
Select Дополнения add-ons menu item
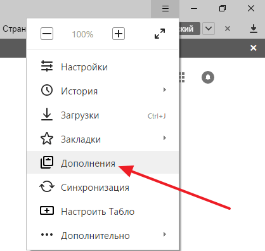[x=103, y=162]
